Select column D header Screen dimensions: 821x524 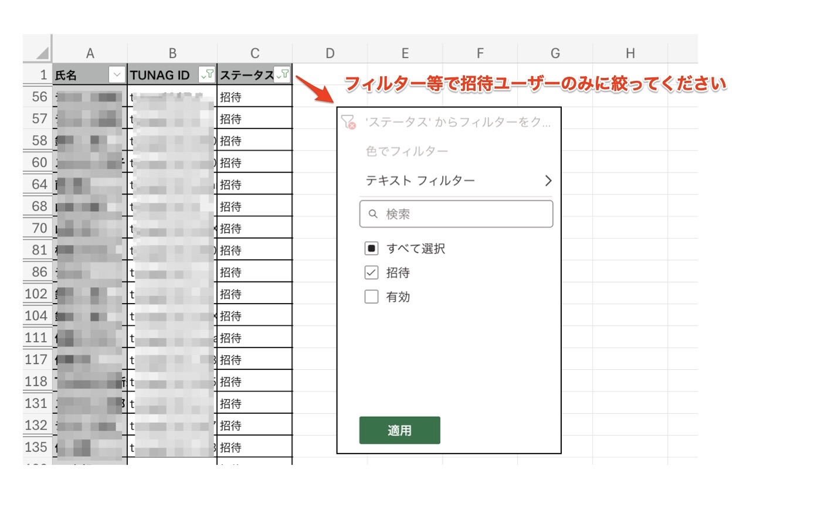[330, 53]
